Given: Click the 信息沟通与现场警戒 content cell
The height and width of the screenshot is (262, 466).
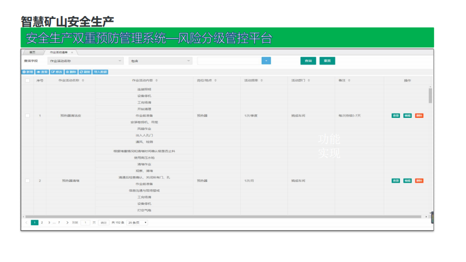Looking at the screenshot, I should pos(144,190).
